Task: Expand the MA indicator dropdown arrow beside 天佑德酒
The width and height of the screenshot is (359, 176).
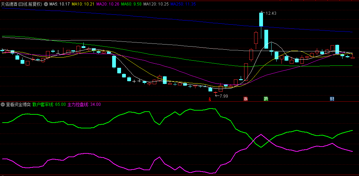Action: [x=46, y=4]
